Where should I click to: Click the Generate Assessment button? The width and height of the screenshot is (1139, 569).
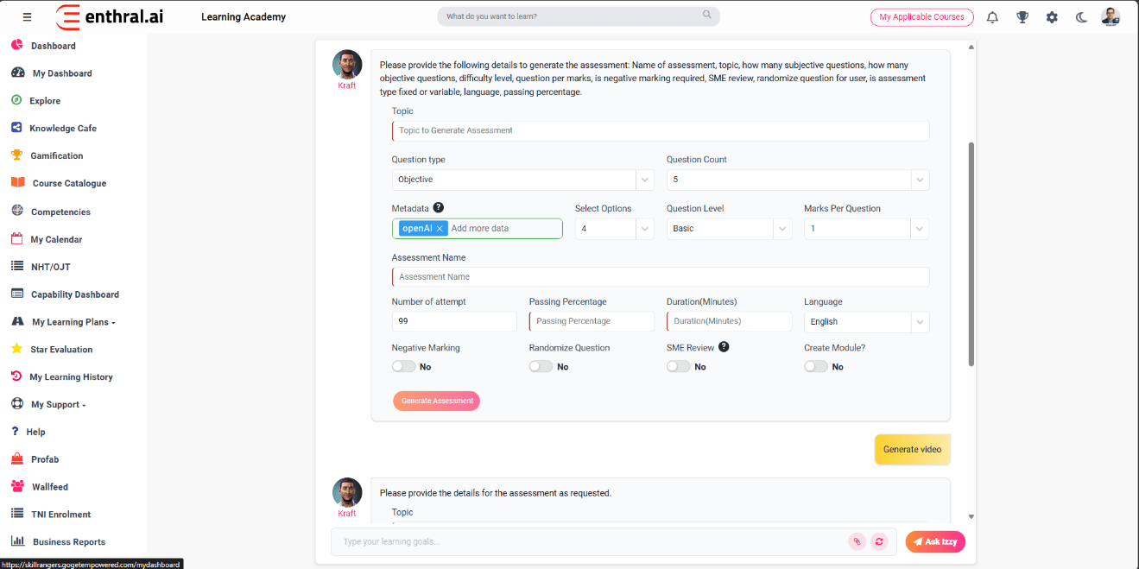pyautogui.click(x=436, y=401)
